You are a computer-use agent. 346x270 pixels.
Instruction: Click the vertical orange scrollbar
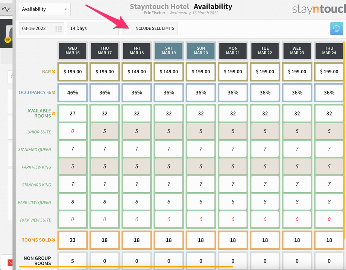pyautogui.click(x=344, y=140)
